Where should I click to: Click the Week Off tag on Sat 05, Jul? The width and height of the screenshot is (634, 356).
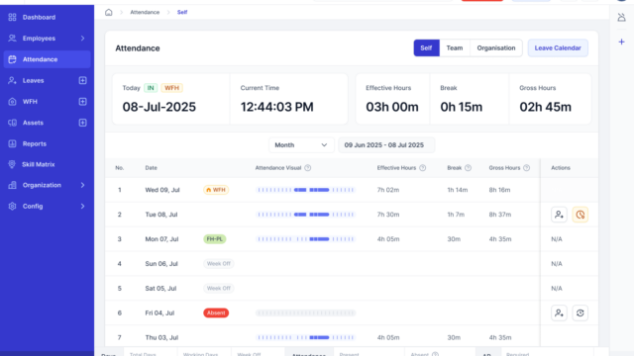(x=218, y=288)
